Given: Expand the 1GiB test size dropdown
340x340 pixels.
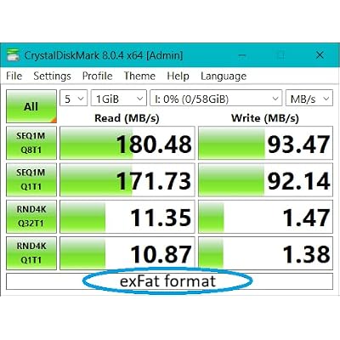Looking at the screenshot, I should click(118, 99).
